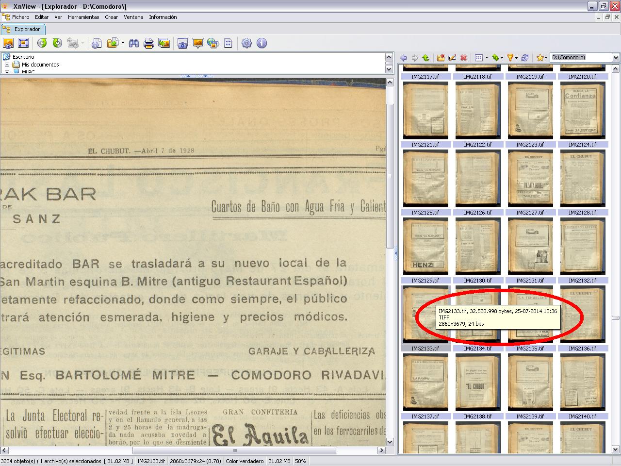This screenshot has width=621, height=466.
Task: Create a contact sheet
Action: 228,43
